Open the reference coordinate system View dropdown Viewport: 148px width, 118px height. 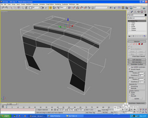64,7
